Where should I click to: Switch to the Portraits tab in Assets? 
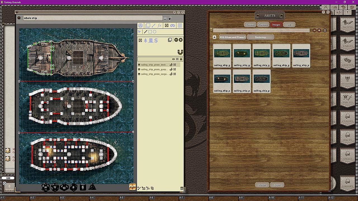click(x=263, y=25)
